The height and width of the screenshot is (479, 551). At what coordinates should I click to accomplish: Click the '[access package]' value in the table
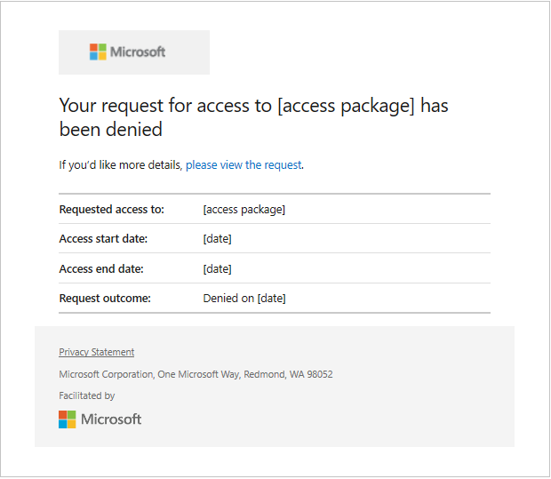pos(244,210)
